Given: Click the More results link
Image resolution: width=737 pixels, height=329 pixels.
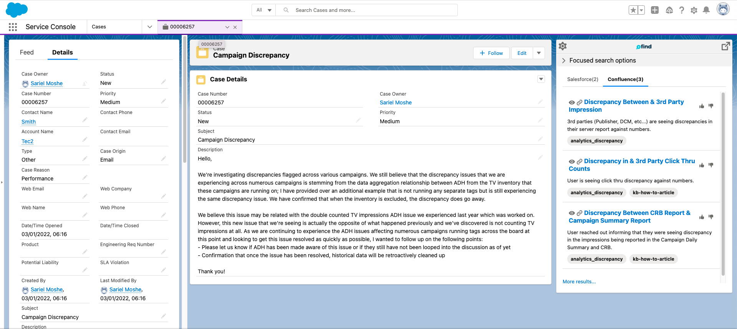Looking at the screenshot, I should (x=579, y=281).
